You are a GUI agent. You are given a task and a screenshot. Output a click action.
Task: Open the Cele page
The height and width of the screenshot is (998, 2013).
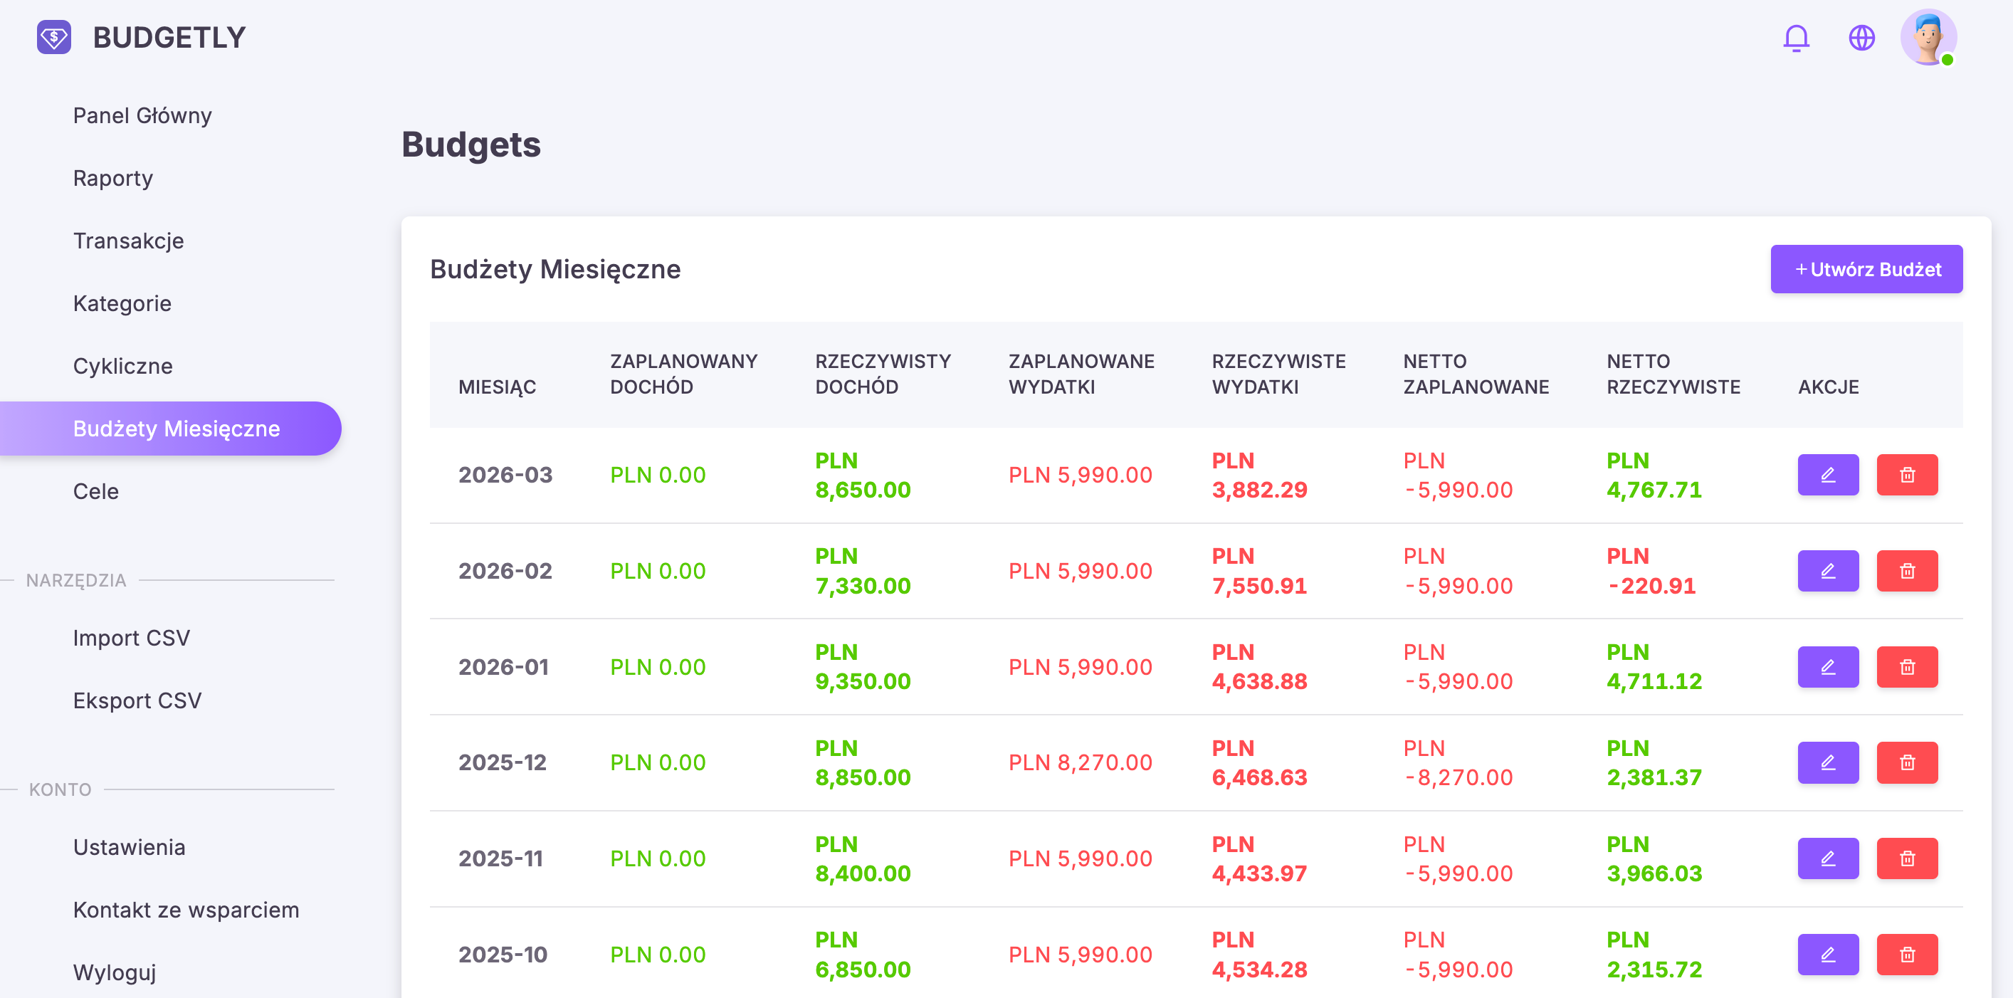[x=96, y=492]
